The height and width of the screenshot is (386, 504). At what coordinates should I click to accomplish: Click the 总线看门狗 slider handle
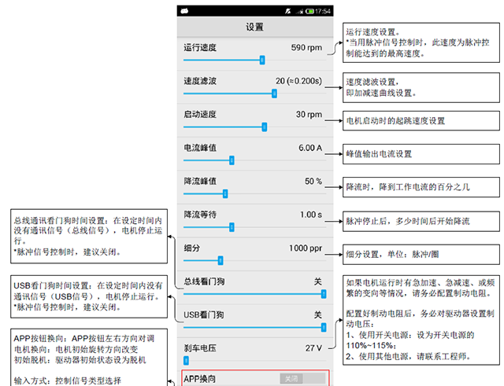pyautogui.click(x=324, y=294)
